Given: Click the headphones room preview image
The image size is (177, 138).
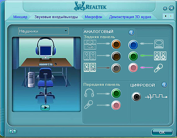Looking at the screenshot, I should [x=46, y=74].
